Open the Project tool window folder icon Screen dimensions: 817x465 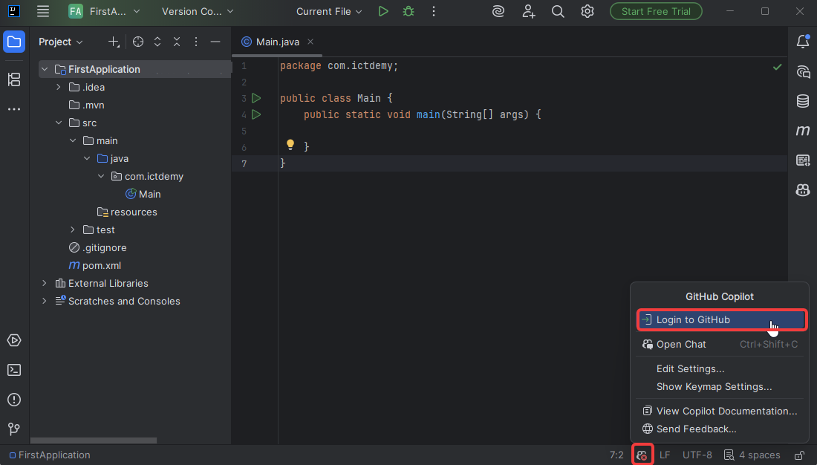click(14, 42)
